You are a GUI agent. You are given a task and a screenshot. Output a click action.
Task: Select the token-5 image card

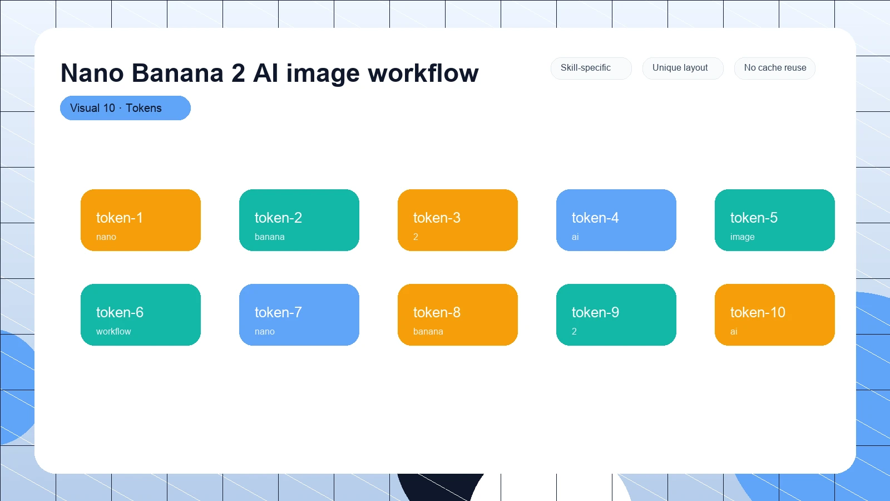(x=775, y=220)
